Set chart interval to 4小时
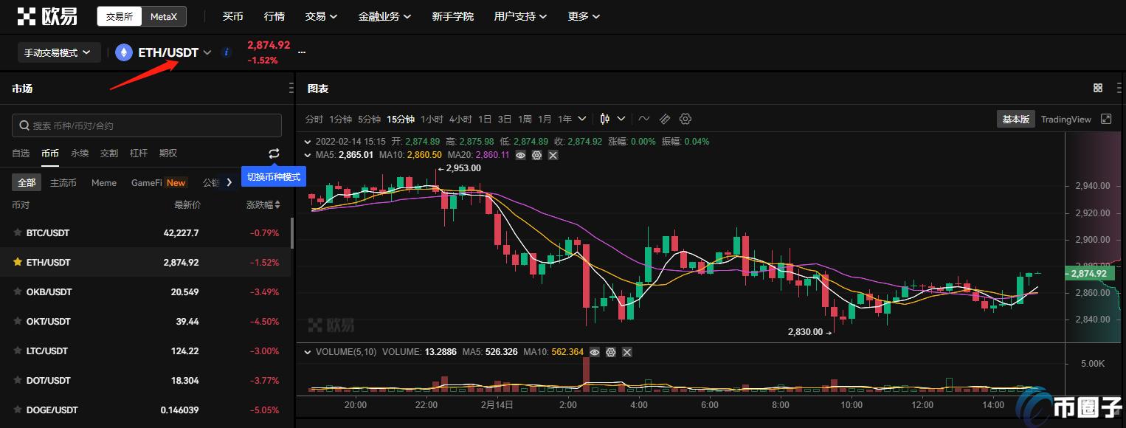1126x428 pixels. click(x=460, y=119)
